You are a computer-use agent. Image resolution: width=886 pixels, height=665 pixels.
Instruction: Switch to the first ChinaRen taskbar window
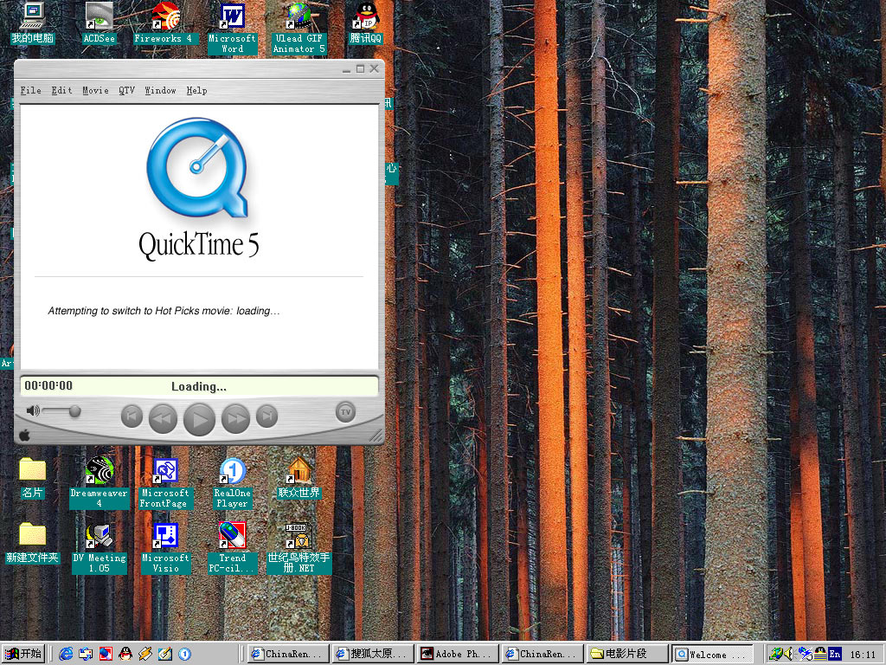tap(288, 654)
